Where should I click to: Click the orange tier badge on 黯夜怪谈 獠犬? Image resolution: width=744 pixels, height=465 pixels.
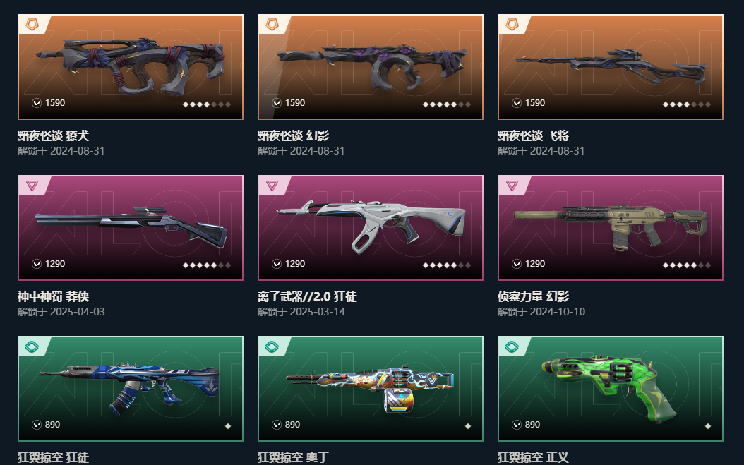(x=32, y=24)
